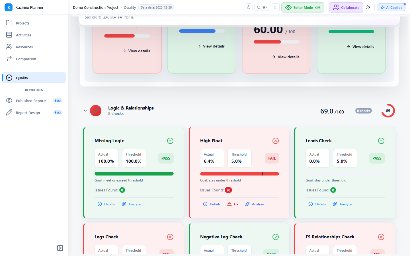Image resolution: width=410 pixels, height=256 pixels.
Task: Click Leads Check Details info icon
Action: point(311,204)
